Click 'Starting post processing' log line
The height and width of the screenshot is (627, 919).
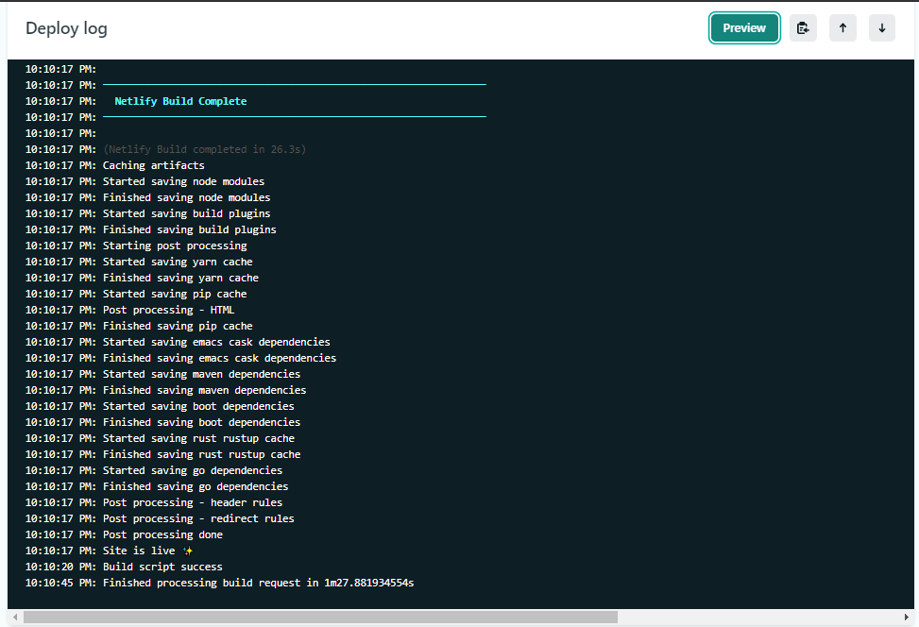[175, 246]
